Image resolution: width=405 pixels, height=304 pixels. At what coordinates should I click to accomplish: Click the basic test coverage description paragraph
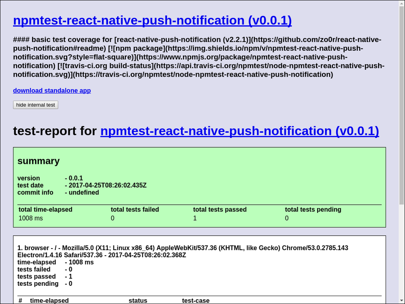point(198,57)
